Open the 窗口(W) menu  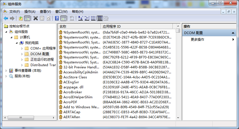point(61,12)
